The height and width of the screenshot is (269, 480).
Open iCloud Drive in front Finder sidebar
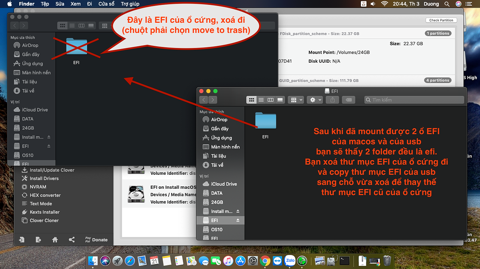pyautogui.click(x=220, y=184)
